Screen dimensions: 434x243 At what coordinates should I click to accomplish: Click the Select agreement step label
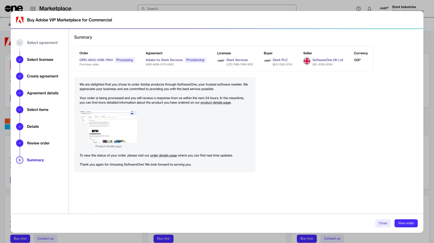pos(42,43)
